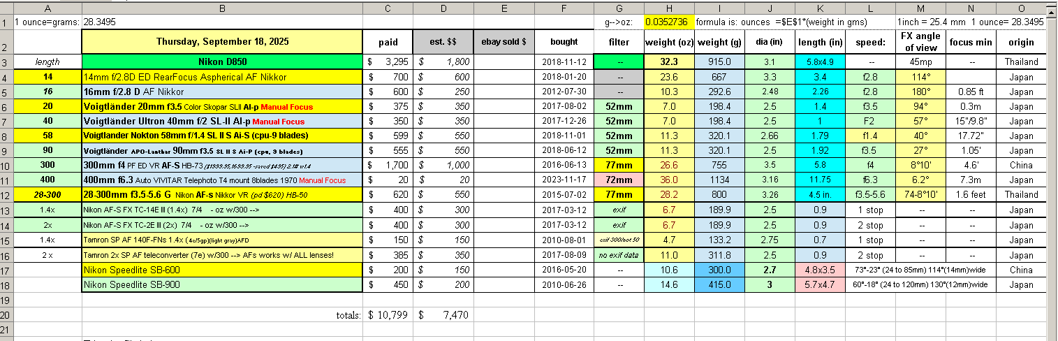1058x341 pixels.
Task: Click the Nikon Speedlite SB-900 cell
Action: pos(222,284)
